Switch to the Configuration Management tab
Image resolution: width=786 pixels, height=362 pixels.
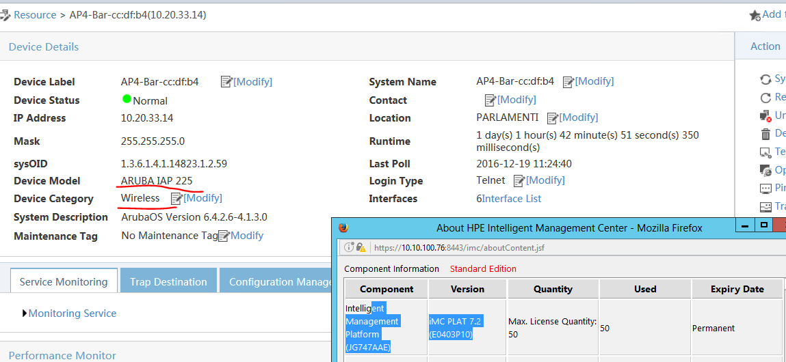coord(276,281)
